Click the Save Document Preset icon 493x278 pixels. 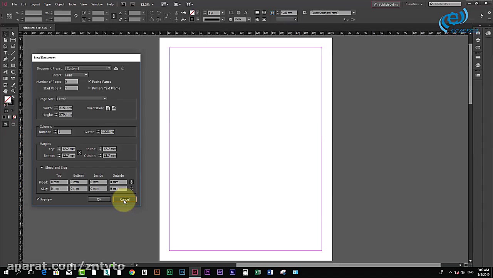[116, 69]
